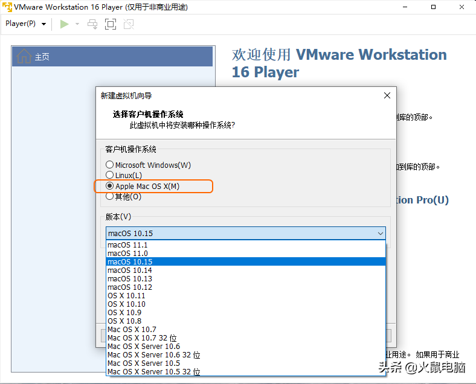Viewport: 476px width, 384px height.
Task: Pick Mac OS X 10.7 32 位 entry
Action: point(246,338)
